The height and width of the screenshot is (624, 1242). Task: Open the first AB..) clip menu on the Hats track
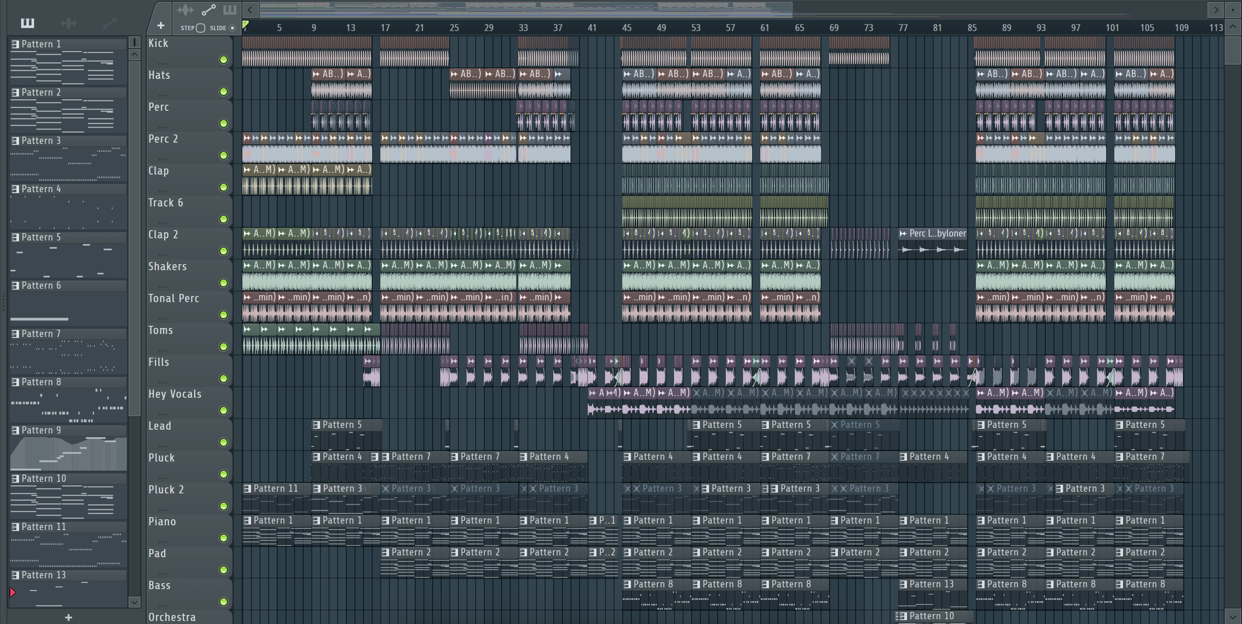[316, 74]
